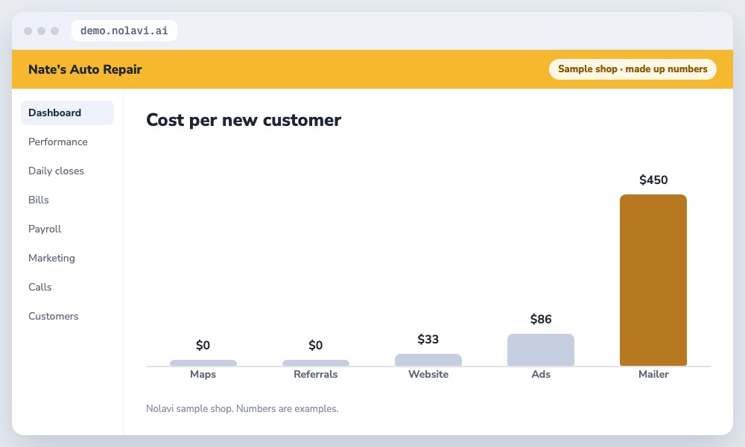Select the Maps bar in the chart
745x447 pixels.
point(203,363)
